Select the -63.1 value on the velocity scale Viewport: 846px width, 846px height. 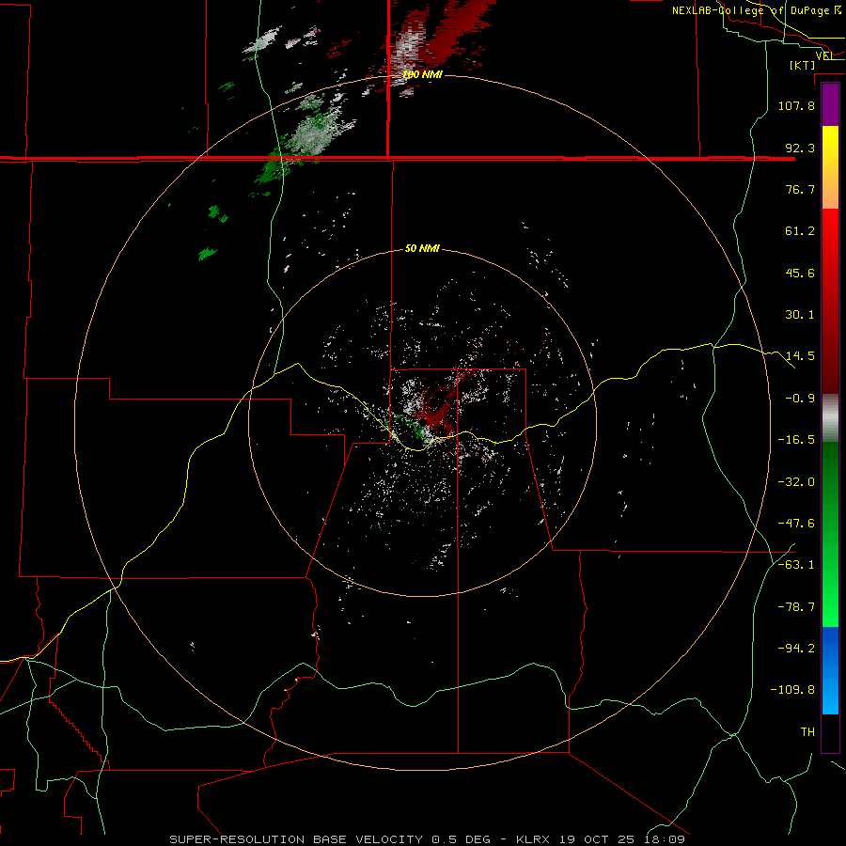[x=796, y=565]
